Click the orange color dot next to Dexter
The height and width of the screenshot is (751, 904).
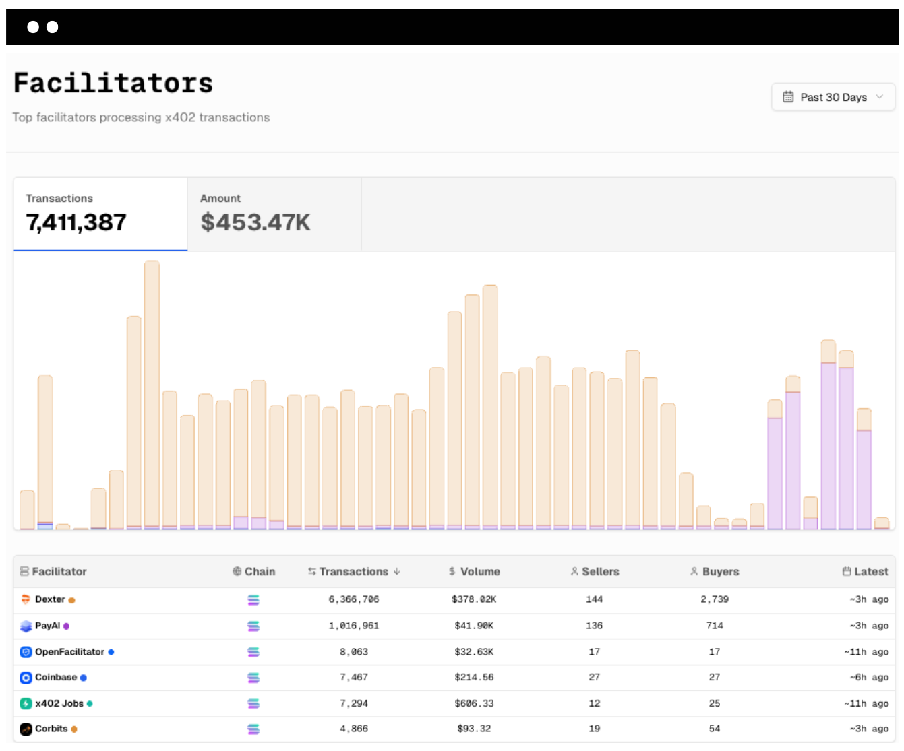[x=71, y=600]
